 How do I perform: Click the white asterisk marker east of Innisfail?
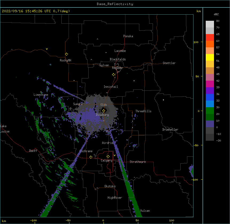134,81
